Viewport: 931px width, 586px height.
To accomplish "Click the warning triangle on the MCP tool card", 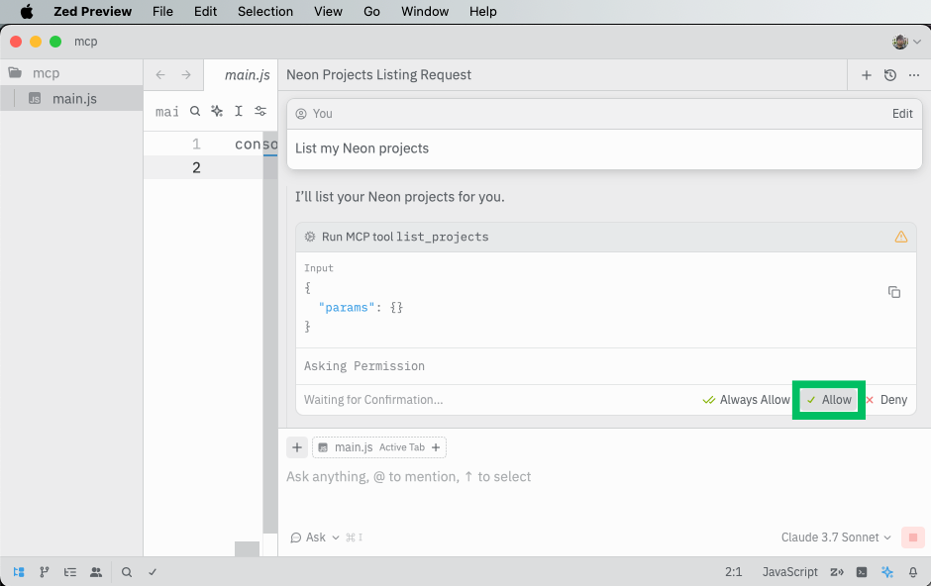I will (x=900, y=237).
